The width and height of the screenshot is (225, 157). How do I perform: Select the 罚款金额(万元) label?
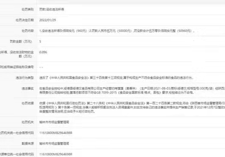pyautogui.click(x=21, y=41)
